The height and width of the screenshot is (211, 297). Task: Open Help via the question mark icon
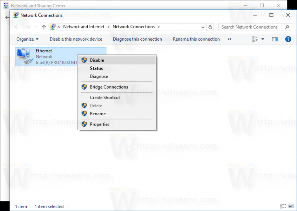coord(288,39)
